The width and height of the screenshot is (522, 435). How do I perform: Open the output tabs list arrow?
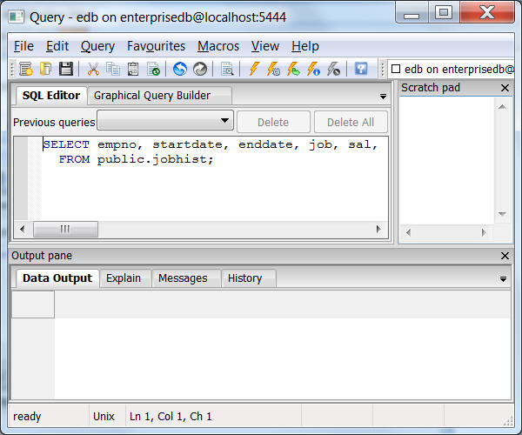pos(503,279)
